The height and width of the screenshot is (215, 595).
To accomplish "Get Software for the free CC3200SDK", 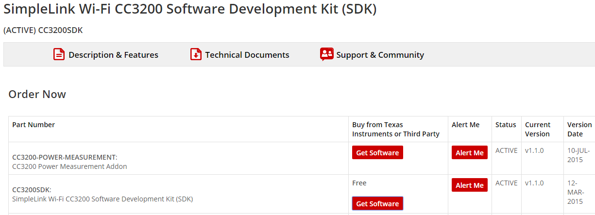I will pyautogui.click(x=377, y=203).
